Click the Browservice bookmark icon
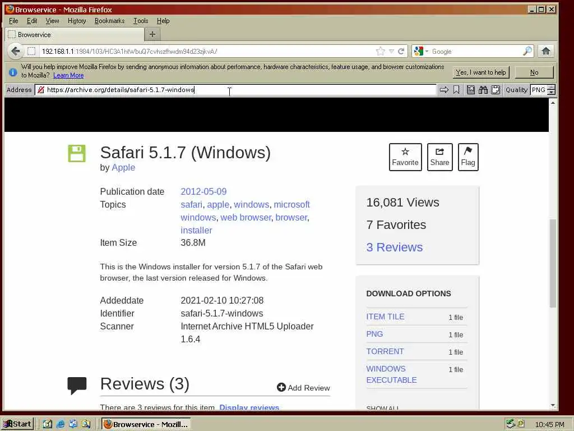This screenshot has width=574, height=431. (x=456, y=90)
